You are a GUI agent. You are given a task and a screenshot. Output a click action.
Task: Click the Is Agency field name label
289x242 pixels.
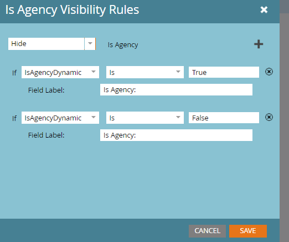pyautogui.click(x=123, y=44)
